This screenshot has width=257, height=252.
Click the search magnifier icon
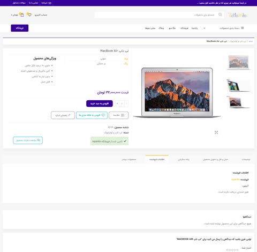(x=220, y=14)
